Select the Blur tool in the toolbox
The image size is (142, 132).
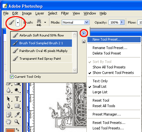[9, 90]
